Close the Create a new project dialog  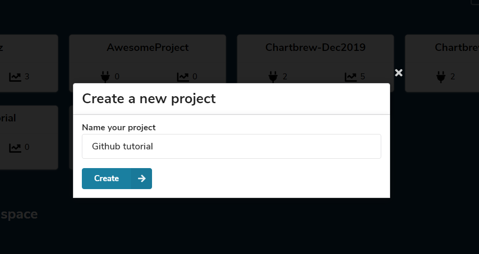pos(399,72)
